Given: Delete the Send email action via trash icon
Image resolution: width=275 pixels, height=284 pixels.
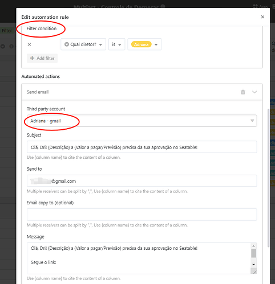Looking at the screenshot, I should pos(243,92).
